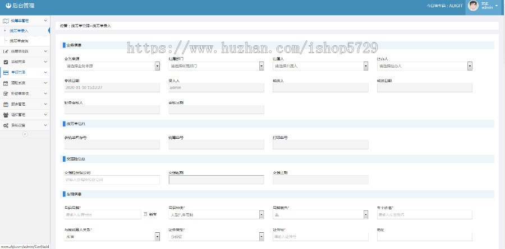
Task: Click the 统筹单批改 pencil-edit icon
Action: tap(6, 51)
